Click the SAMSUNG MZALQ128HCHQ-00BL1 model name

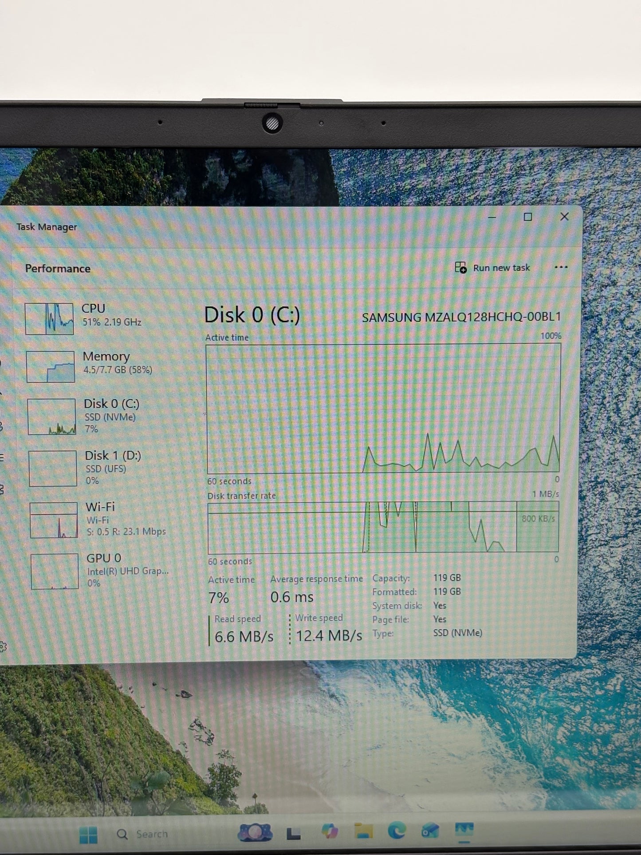coord(461,317)
